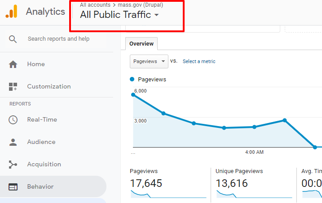The width and height of the screenshot is (322, 203).
Task: Click the Audience person icon
Action: (13, 142)
